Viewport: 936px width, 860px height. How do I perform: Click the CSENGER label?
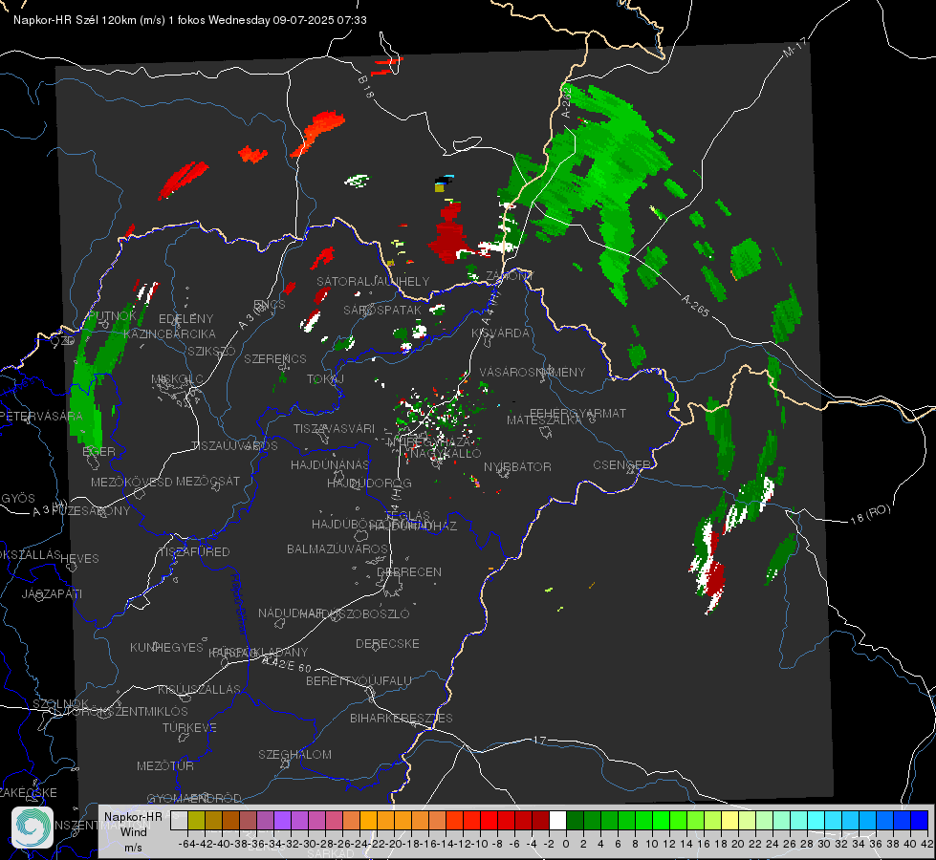[621, 464]
